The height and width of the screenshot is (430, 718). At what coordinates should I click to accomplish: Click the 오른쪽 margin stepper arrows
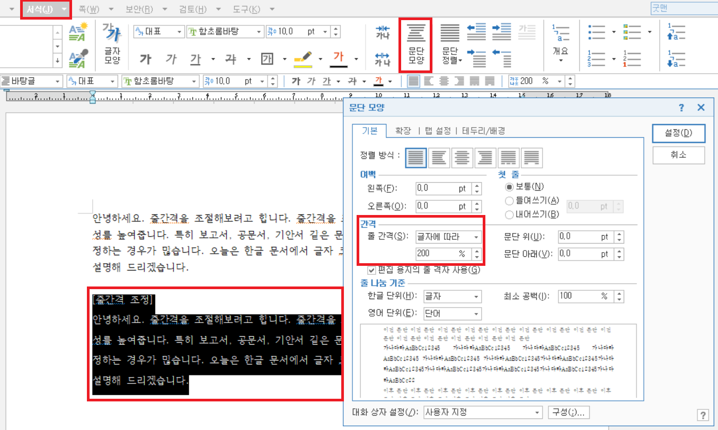477,207
